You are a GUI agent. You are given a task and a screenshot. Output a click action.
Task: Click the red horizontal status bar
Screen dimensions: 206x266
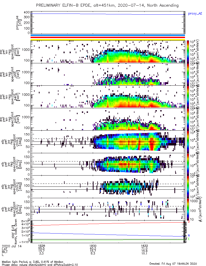click(x=108, y=37)
